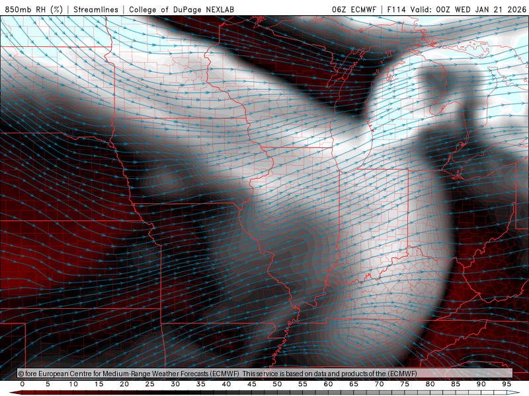529x396 pixels.
Task: Select the "55" percent scale label
Action: (x=303, y=384)
